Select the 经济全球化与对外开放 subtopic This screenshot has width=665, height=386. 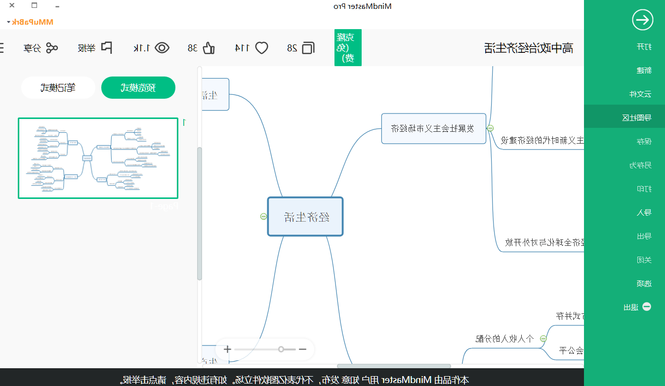[545, 242]
